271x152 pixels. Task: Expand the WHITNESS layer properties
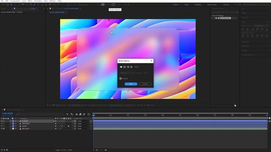click(11, 124)
